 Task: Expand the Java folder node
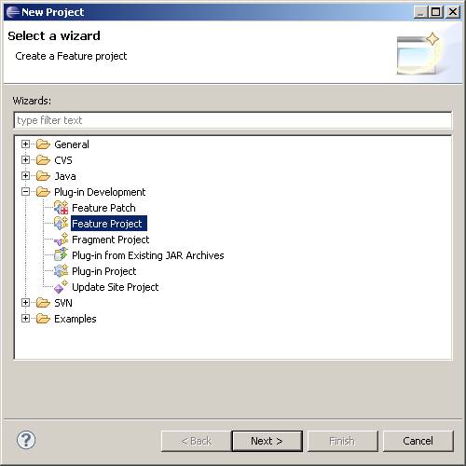pyautogui.click(x=25, y=176)
